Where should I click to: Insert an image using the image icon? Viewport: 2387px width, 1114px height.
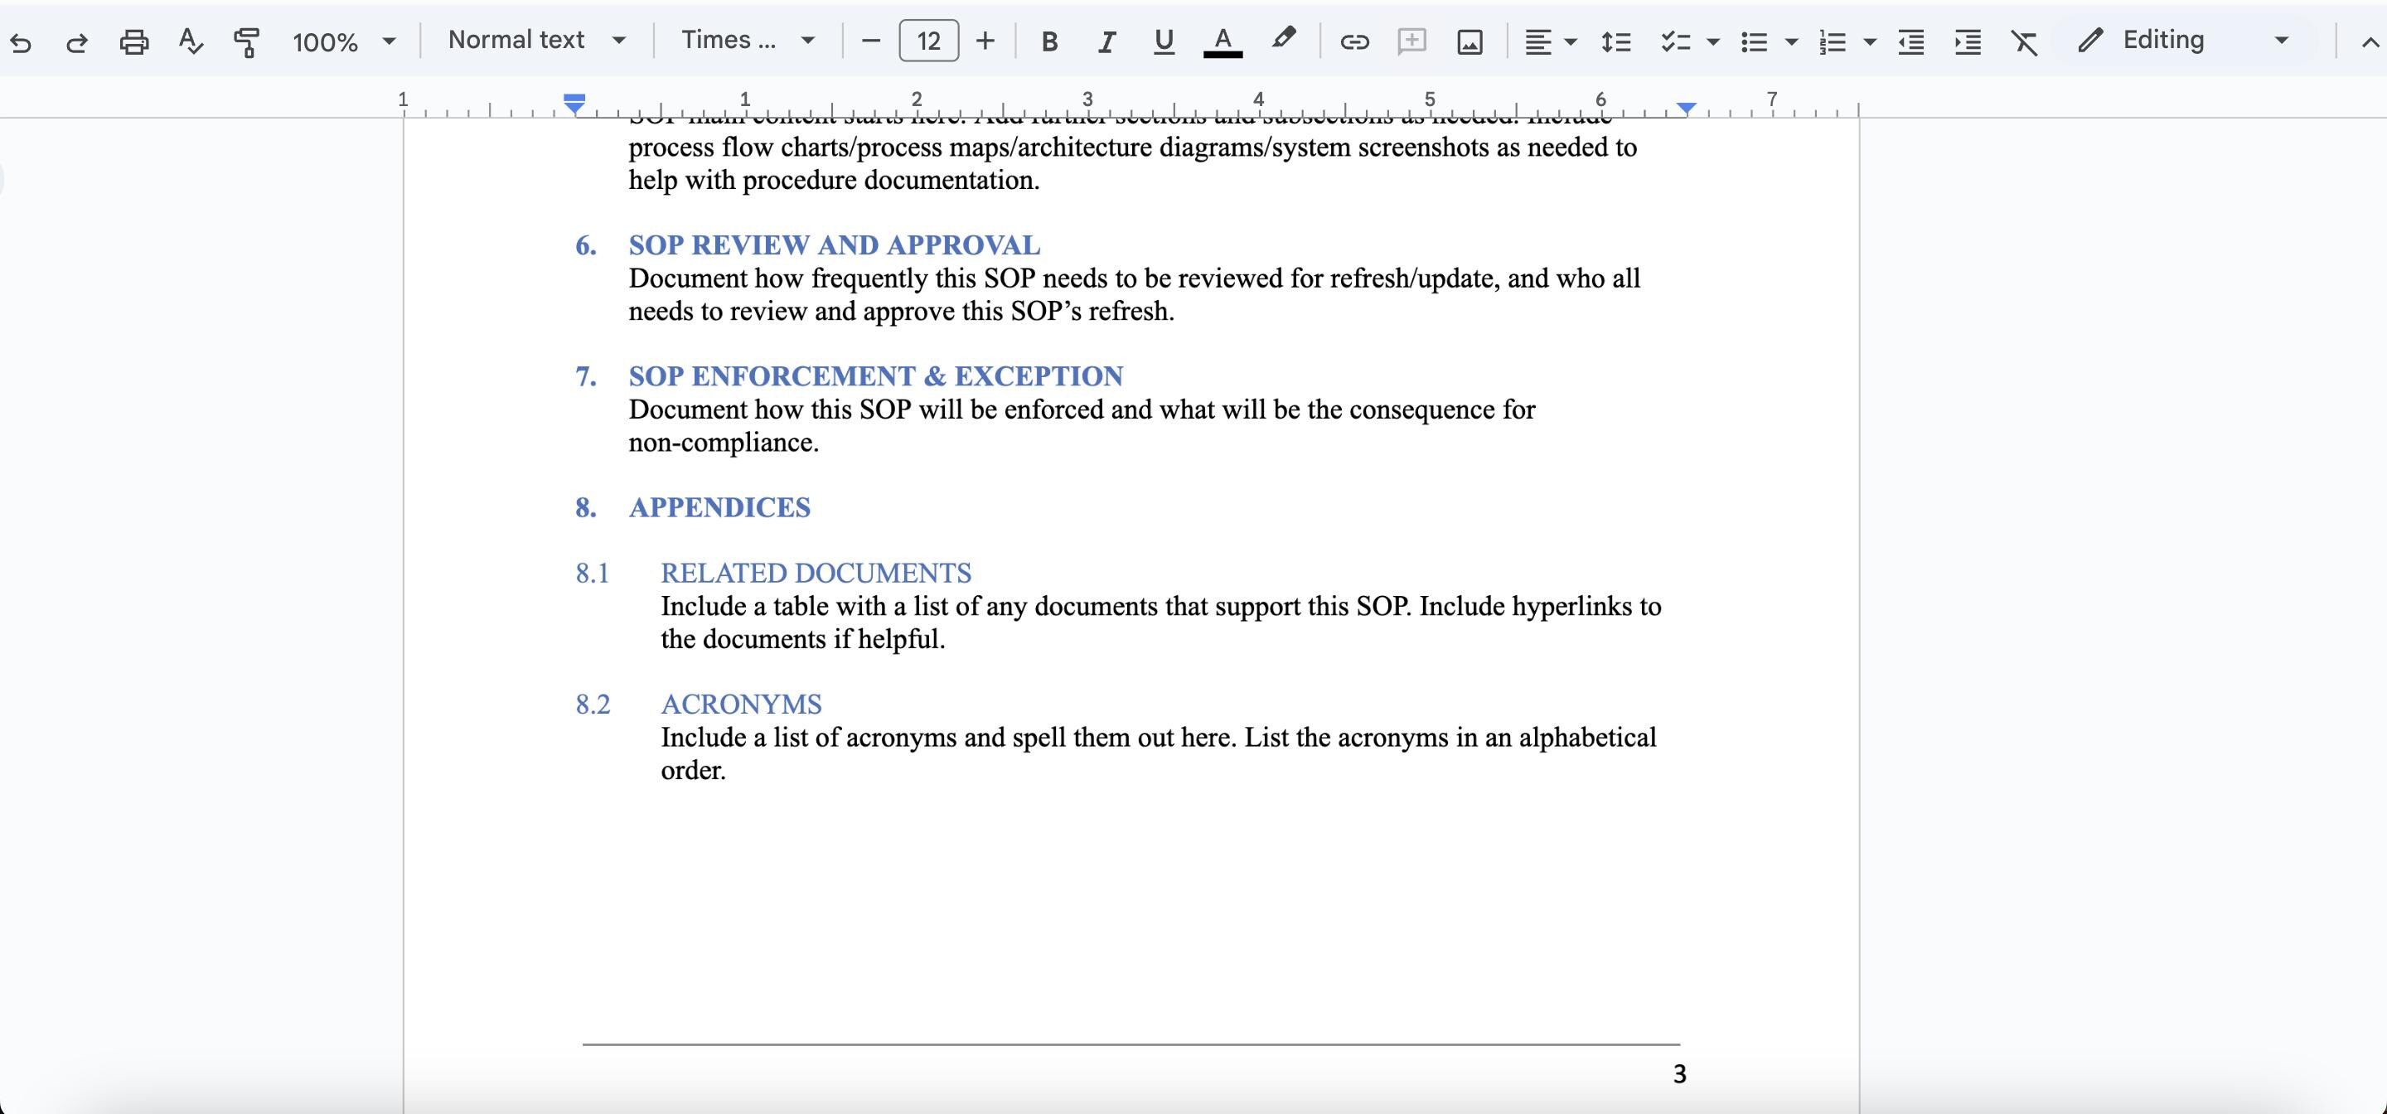click(x=1469, y=41)
